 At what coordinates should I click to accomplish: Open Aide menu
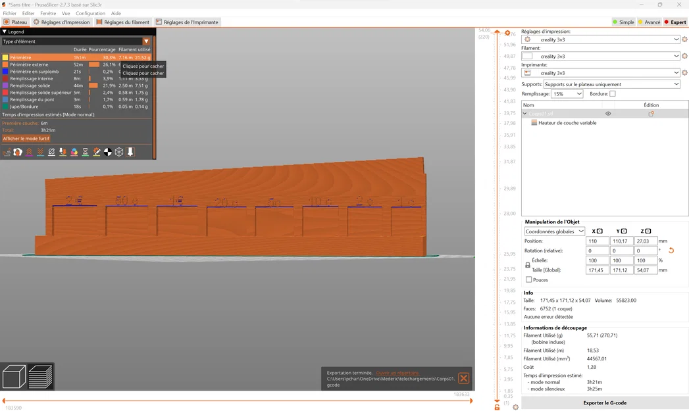tap(116, 14)
